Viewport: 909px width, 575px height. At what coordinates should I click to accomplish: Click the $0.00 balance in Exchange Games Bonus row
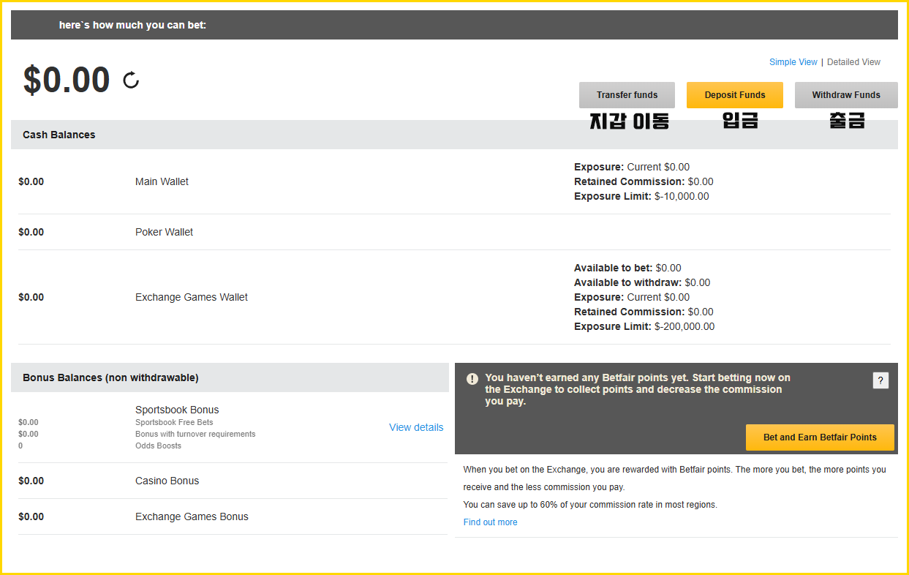tap(31, 516)
